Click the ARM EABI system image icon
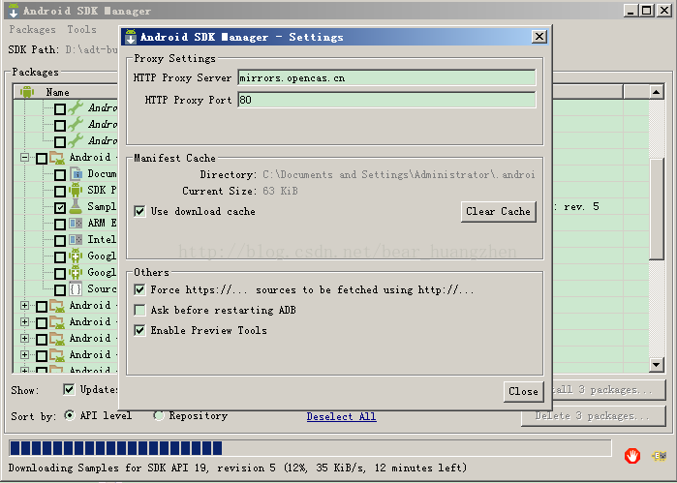This screenshot has height=483, width=677. 76,224
